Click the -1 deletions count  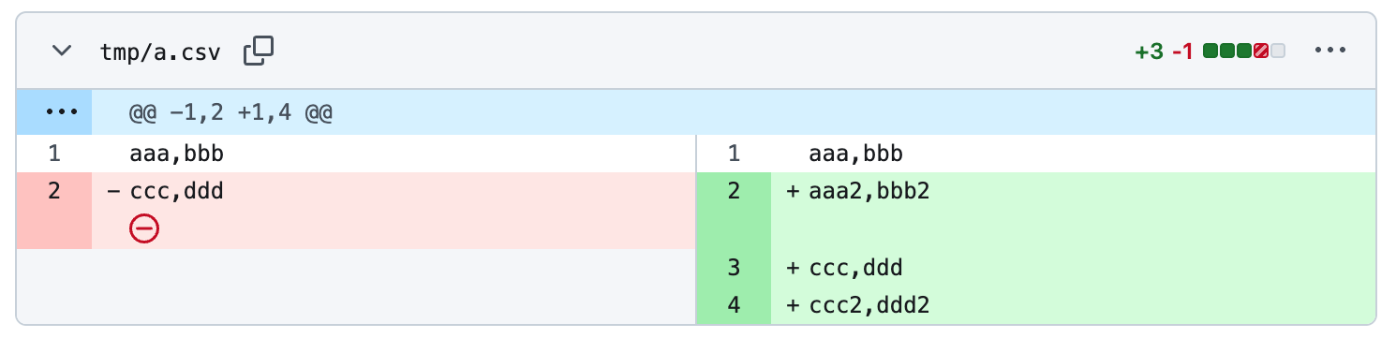point(1182,51)
